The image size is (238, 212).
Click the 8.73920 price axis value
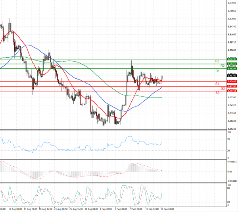coord(232,3)
